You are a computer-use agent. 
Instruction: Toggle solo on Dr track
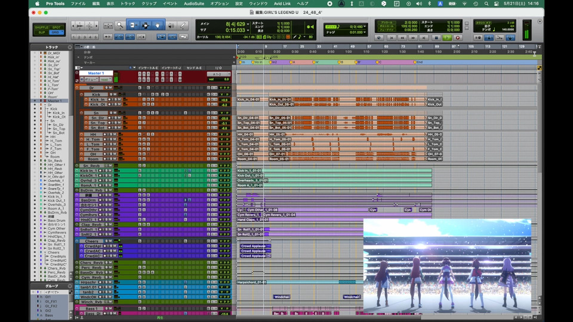[107, 88]
